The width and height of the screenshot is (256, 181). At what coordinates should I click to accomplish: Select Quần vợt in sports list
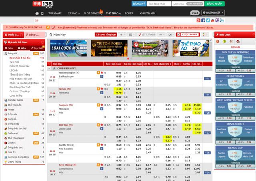13,133
